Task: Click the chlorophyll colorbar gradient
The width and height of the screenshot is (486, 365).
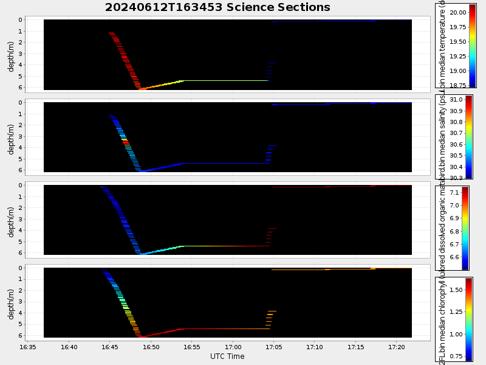Action: 468,319
